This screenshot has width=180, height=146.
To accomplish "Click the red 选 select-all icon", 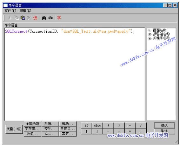I will tap(35, 18).
